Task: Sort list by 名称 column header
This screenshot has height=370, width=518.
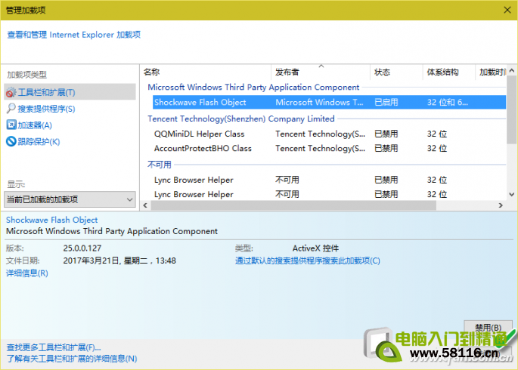Action: click(205, 72)
